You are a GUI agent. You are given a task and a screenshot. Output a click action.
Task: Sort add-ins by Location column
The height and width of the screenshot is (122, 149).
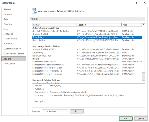pos(99,25)
